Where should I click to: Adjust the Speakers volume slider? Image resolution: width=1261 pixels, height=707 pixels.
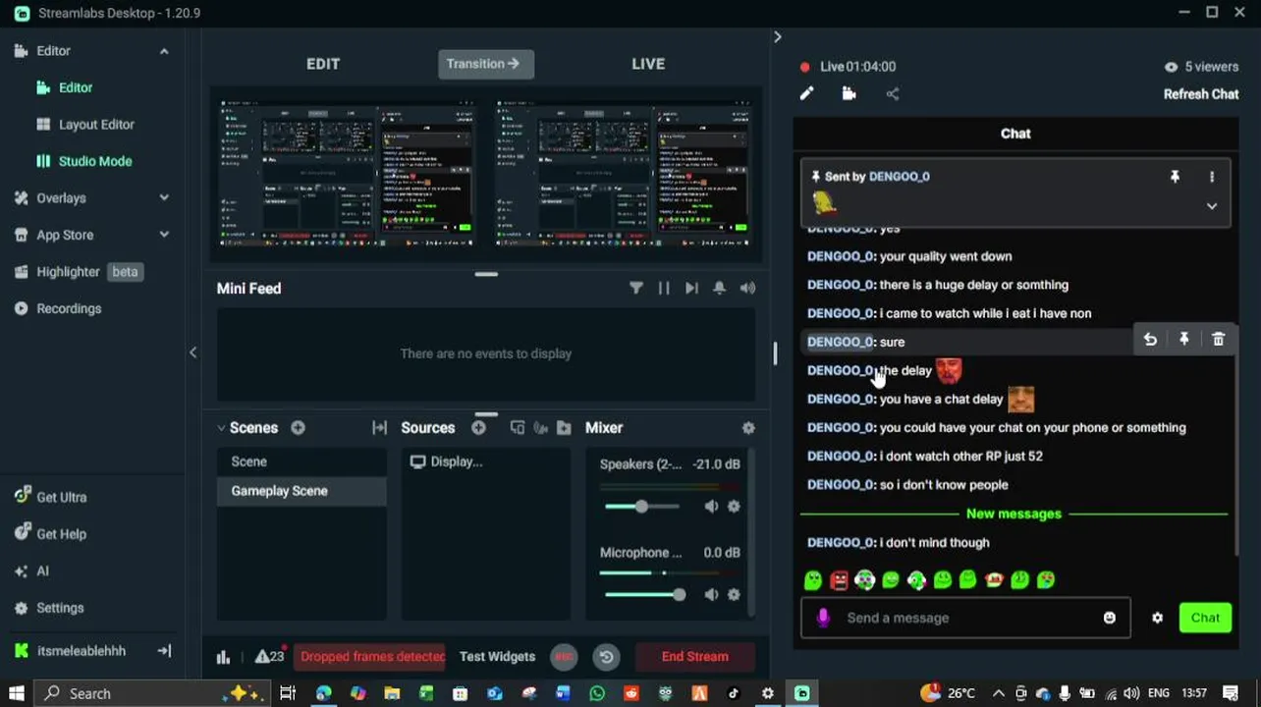point(641,507)
